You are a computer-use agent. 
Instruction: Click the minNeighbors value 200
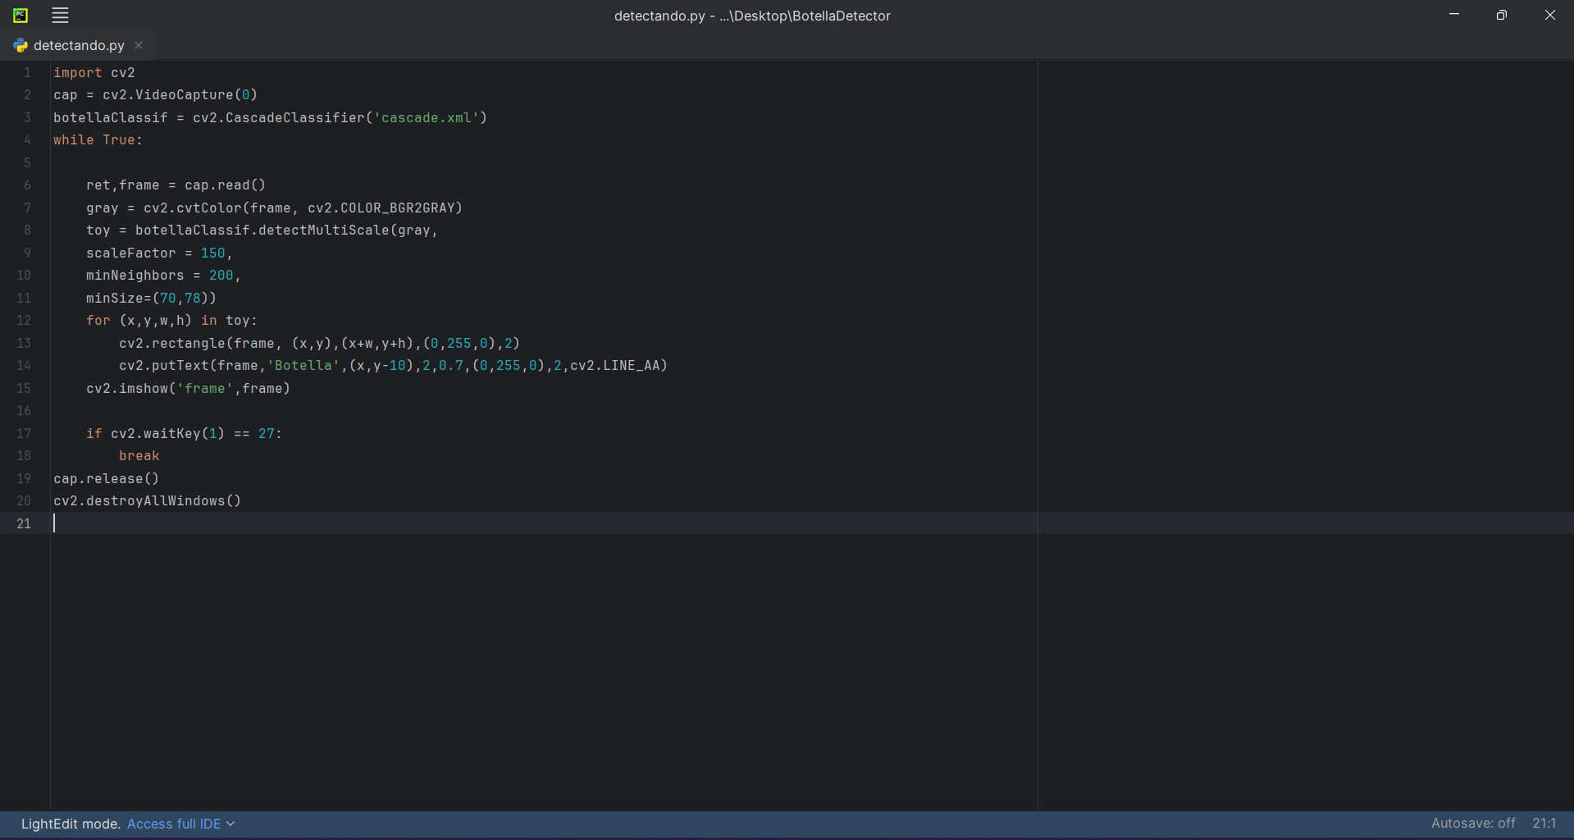point(221,275)
